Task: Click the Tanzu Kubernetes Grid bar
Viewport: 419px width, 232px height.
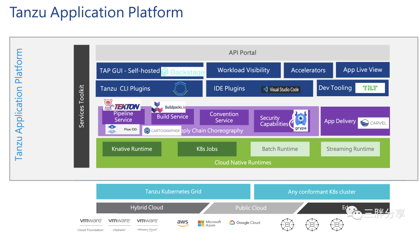Action: coord(173,191)
